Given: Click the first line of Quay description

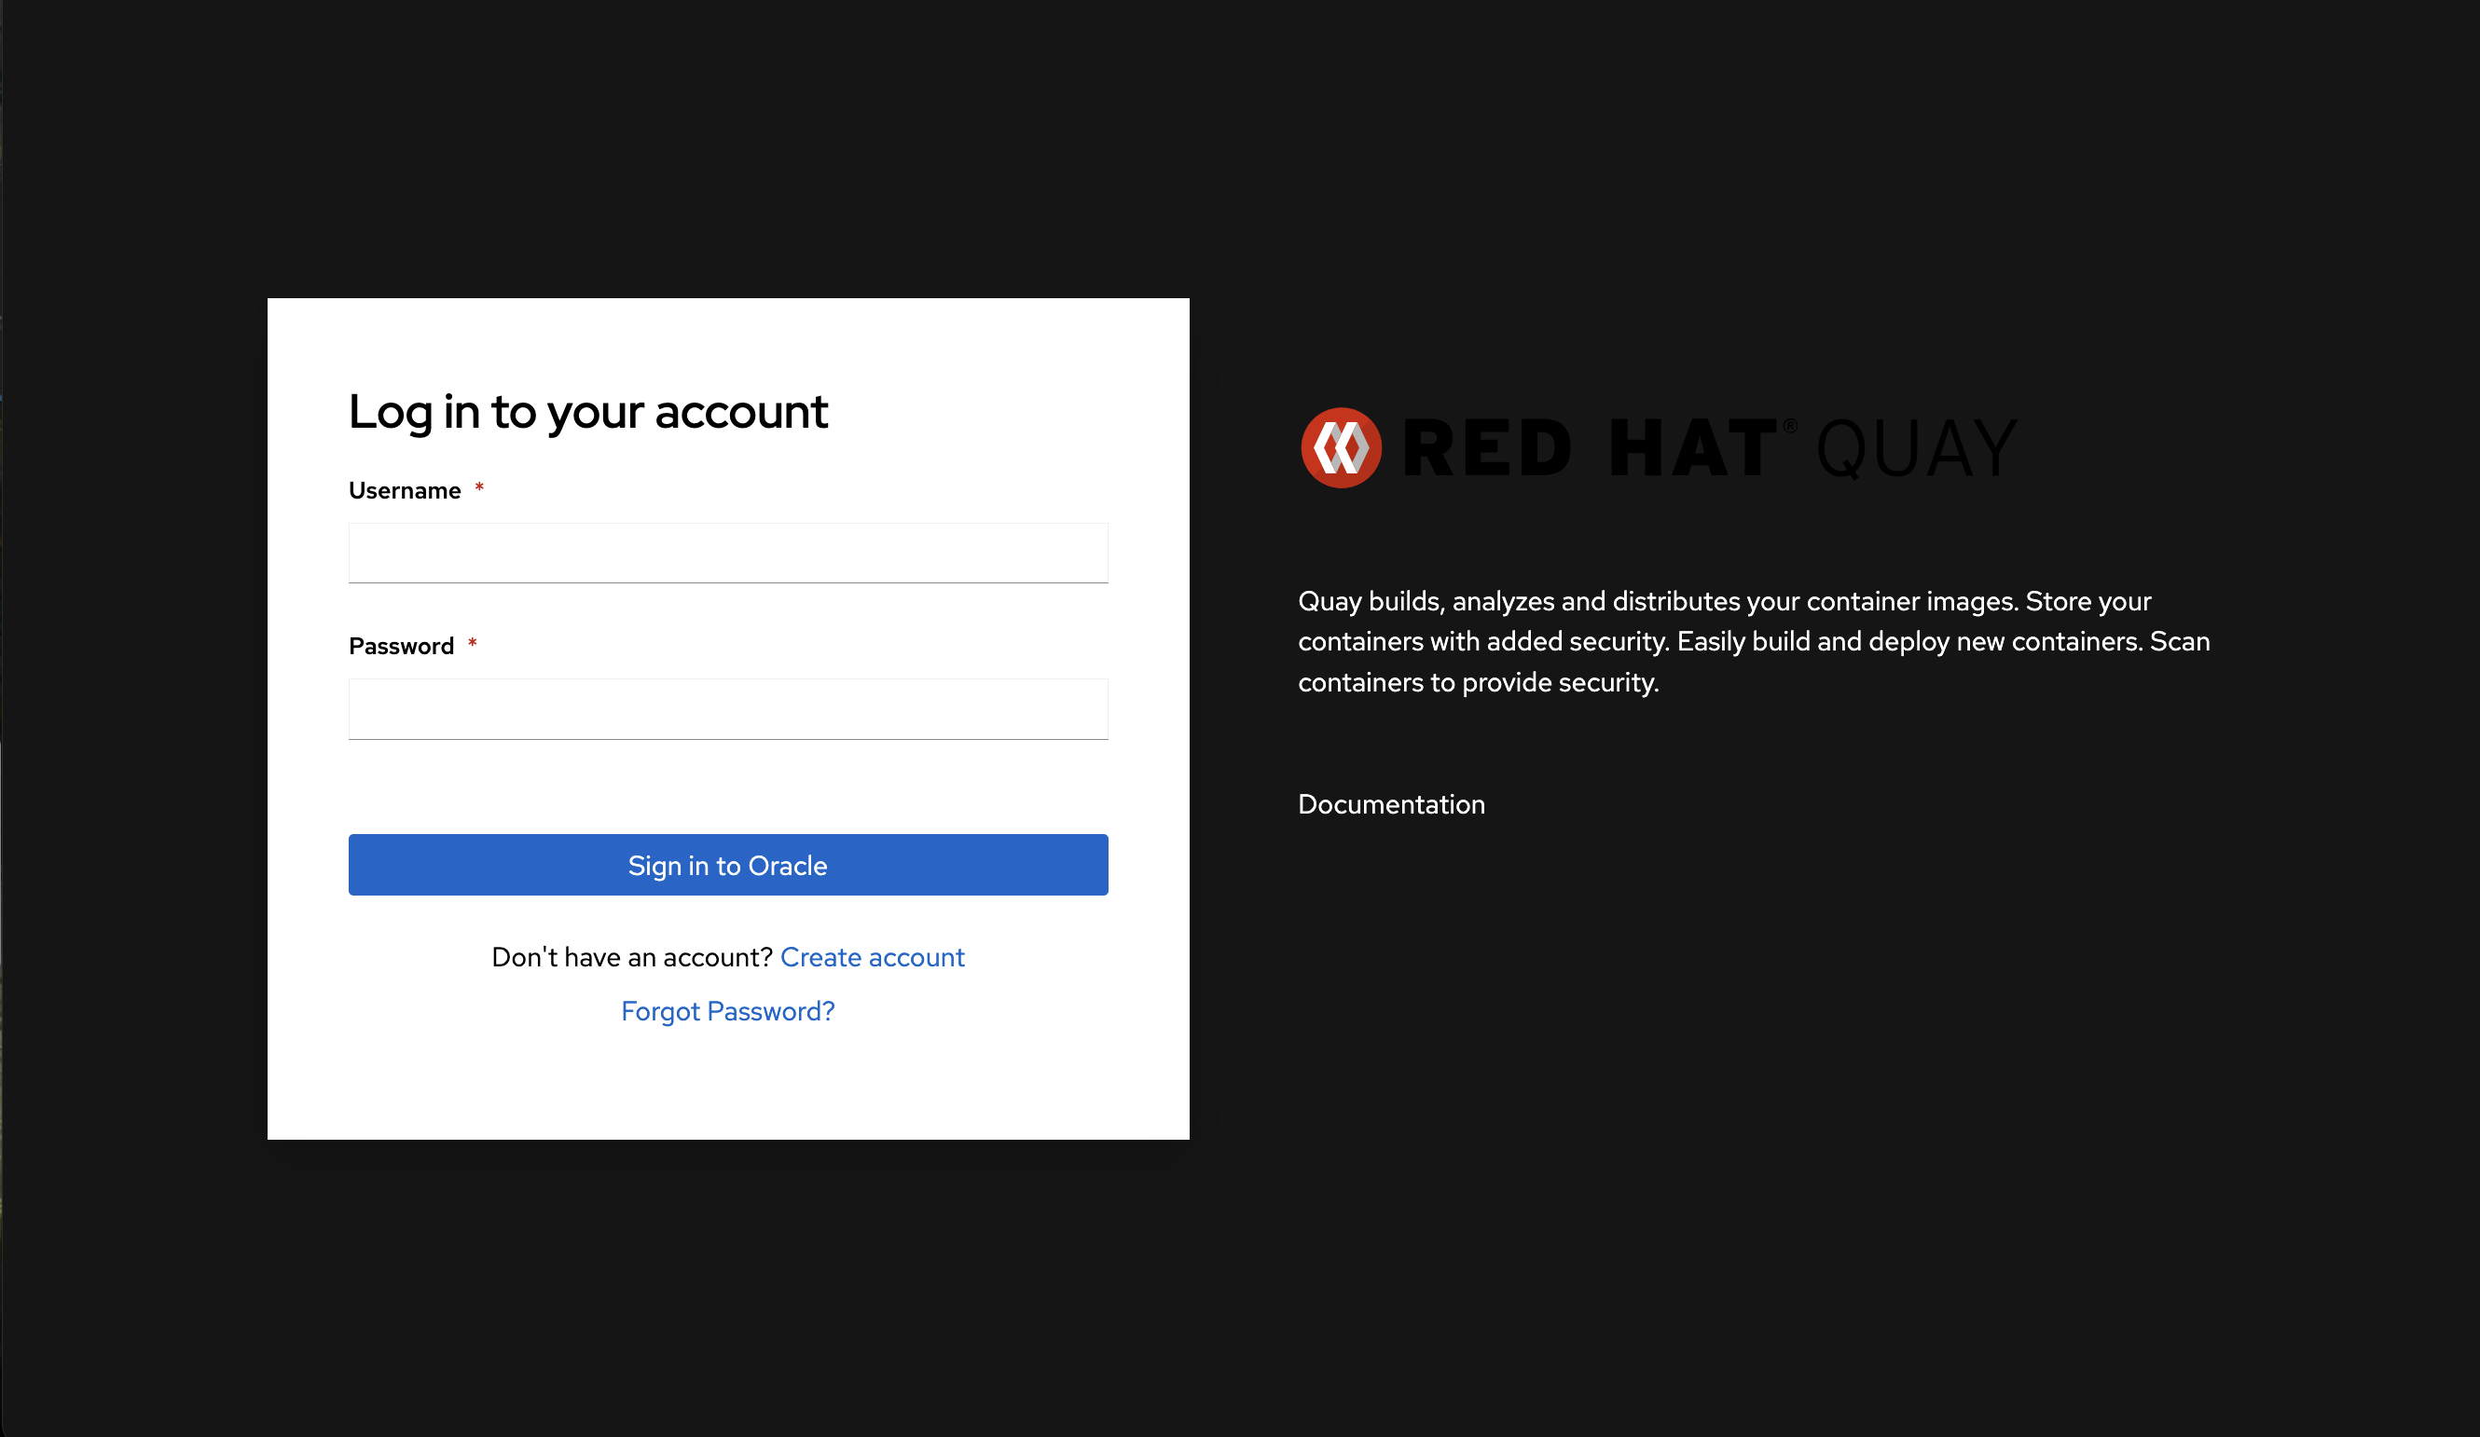Looking at the screenshot, I should pos(1723,601).
